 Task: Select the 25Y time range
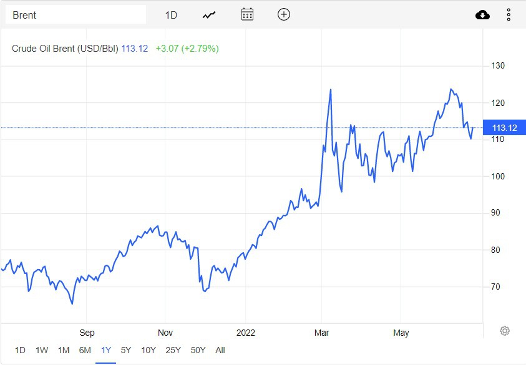point(173,350)
